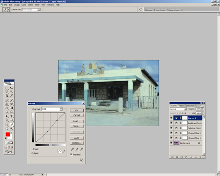Click Load... in the Curves dialog

pyautogui.click(x=77, y=121)
